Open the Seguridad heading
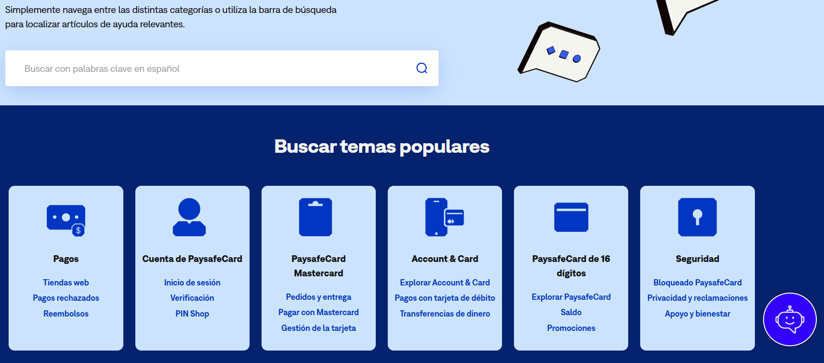The width and height of the screenshot is (824, 363). tap(697, 259)
